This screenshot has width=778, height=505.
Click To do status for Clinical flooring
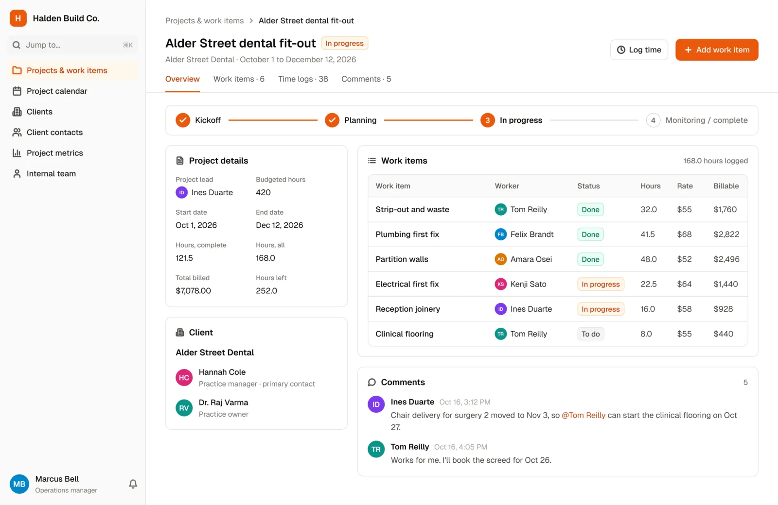[591, 334]
